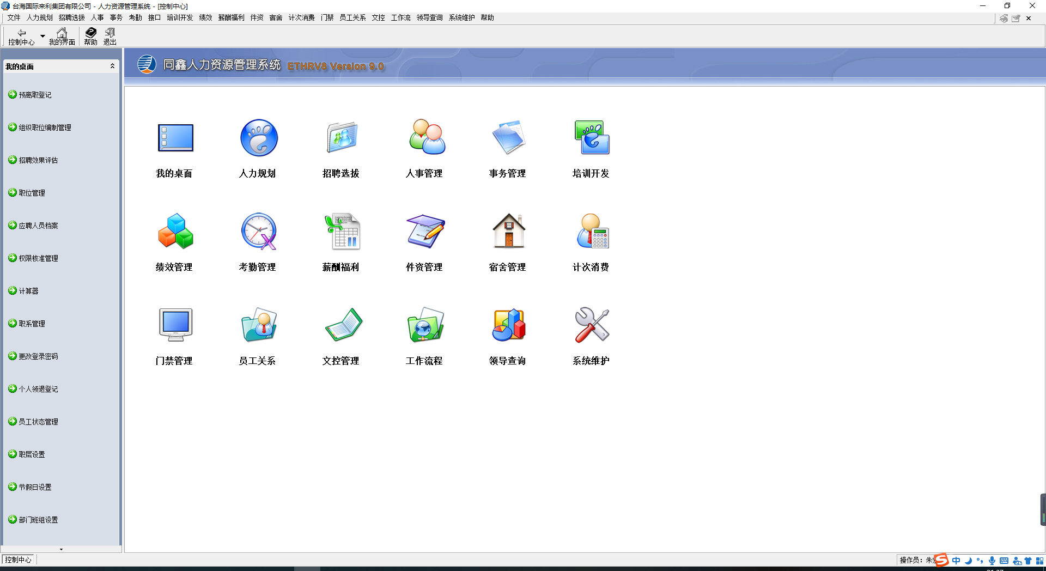Expand the 控制中心 toolbar dropdown arrow
Image resolution: width=1046 pixels, height=571 pixels.
click(x=42, y=37)
